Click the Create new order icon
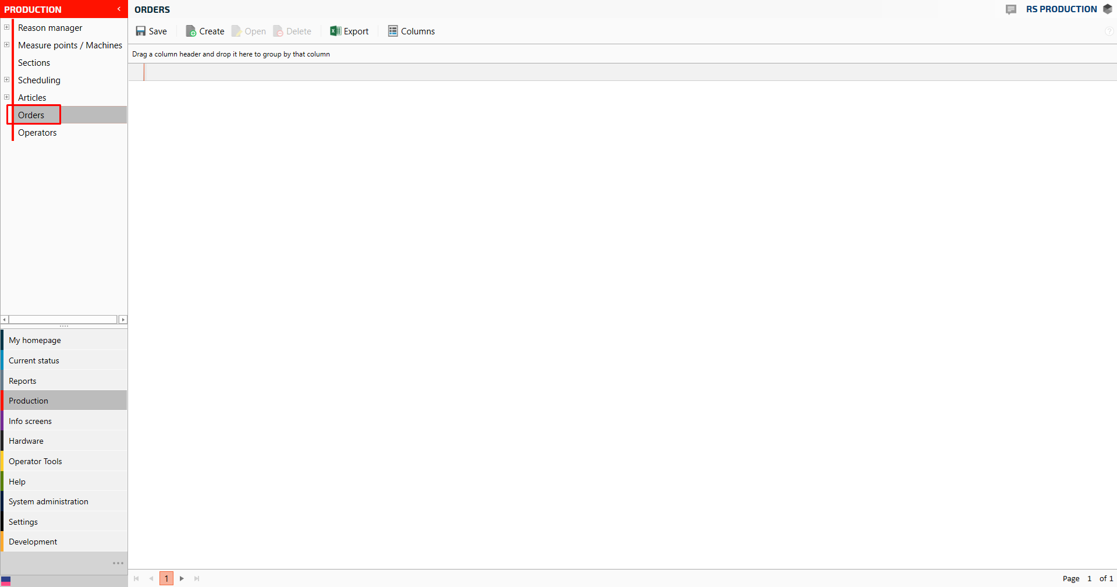This screenshot has width=1117, height=587. pos(190,31)
